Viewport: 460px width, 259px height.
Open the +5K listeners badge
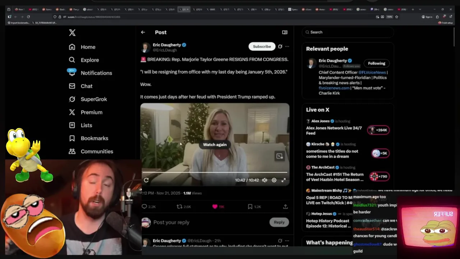(380, 153)
